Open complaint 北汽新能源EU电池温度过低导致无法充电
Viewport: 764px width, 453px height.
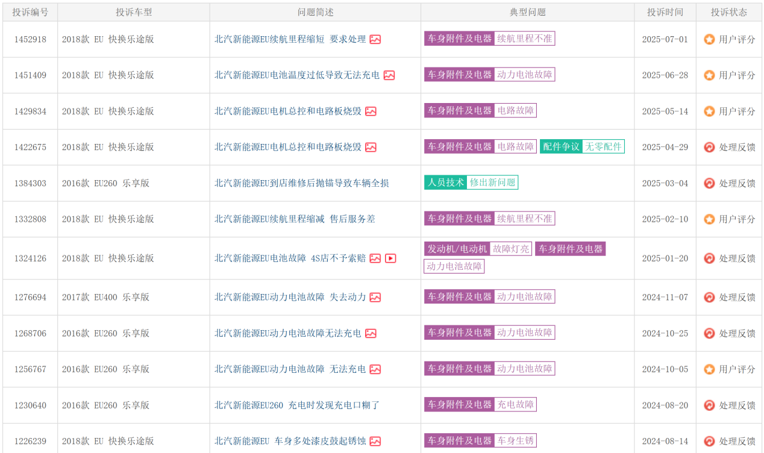coord(297,75)
